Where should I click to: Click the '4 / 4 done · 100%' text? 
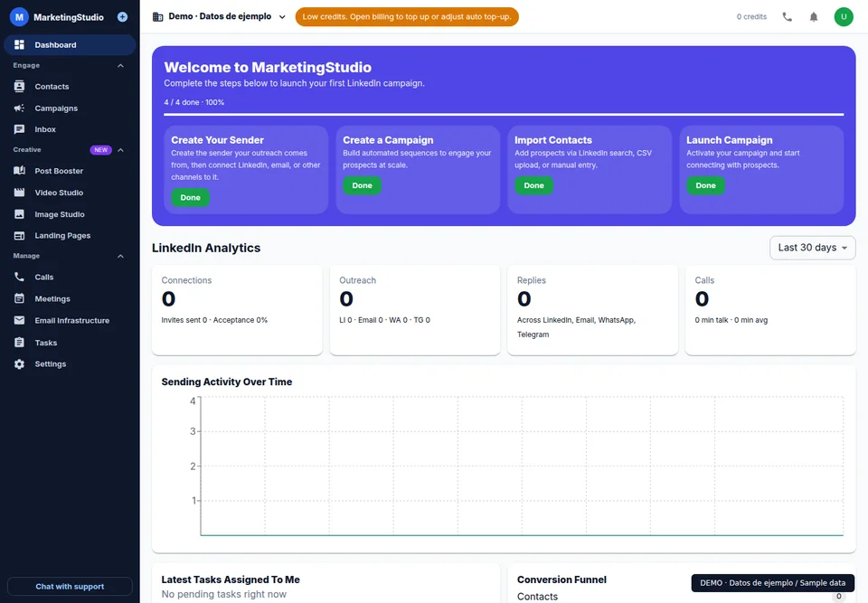click(x=193, y=102)
